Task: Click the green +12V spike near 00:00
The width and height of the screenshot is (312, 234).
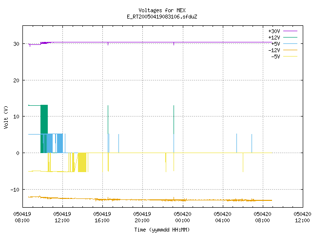Action: pos(174,119)
